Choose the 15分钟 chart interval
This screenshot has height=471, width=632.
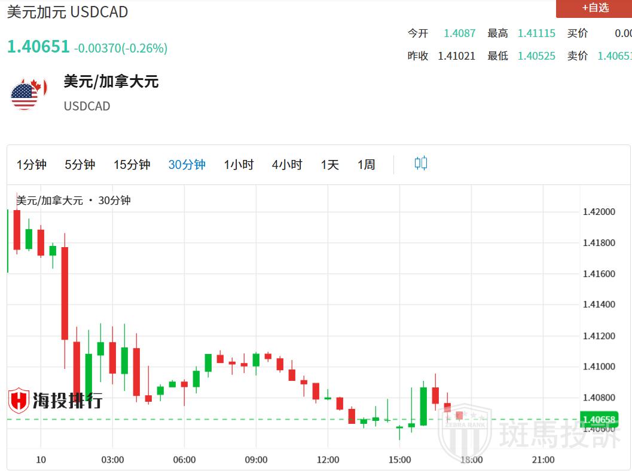coord(132,165)
